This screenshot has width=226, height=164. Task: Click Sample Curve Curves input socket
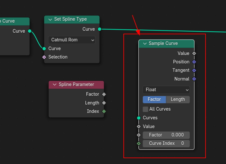point(139,118)
